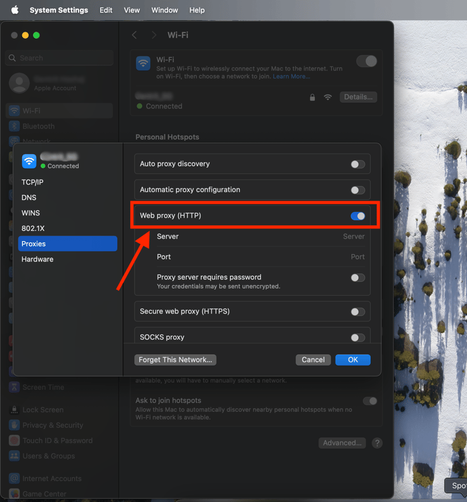Click the help question mark button

[377, 443]
